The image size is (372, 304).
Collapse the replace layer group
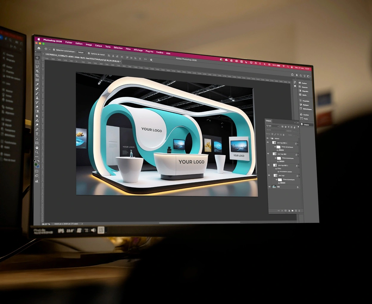[270, 138]
